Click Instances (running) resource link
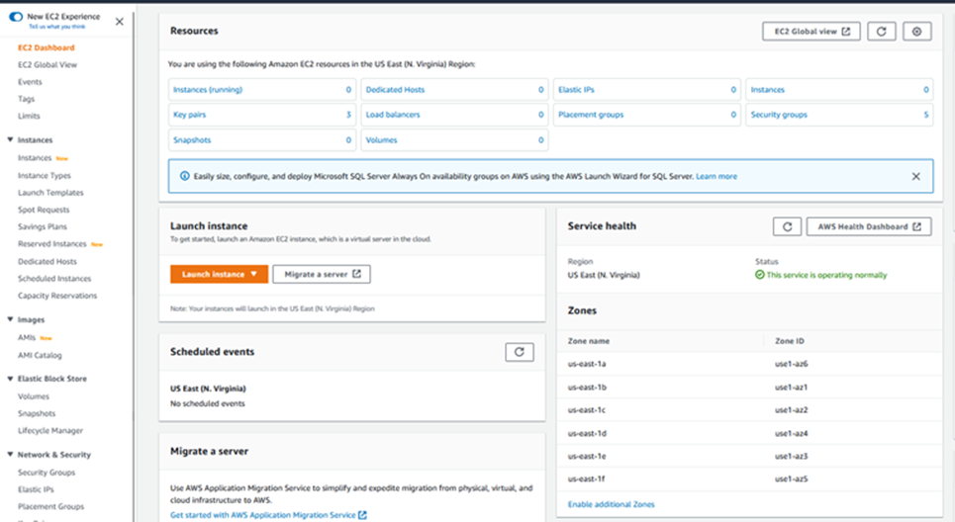This screenshot has height=522, width=955. point(208,89)
